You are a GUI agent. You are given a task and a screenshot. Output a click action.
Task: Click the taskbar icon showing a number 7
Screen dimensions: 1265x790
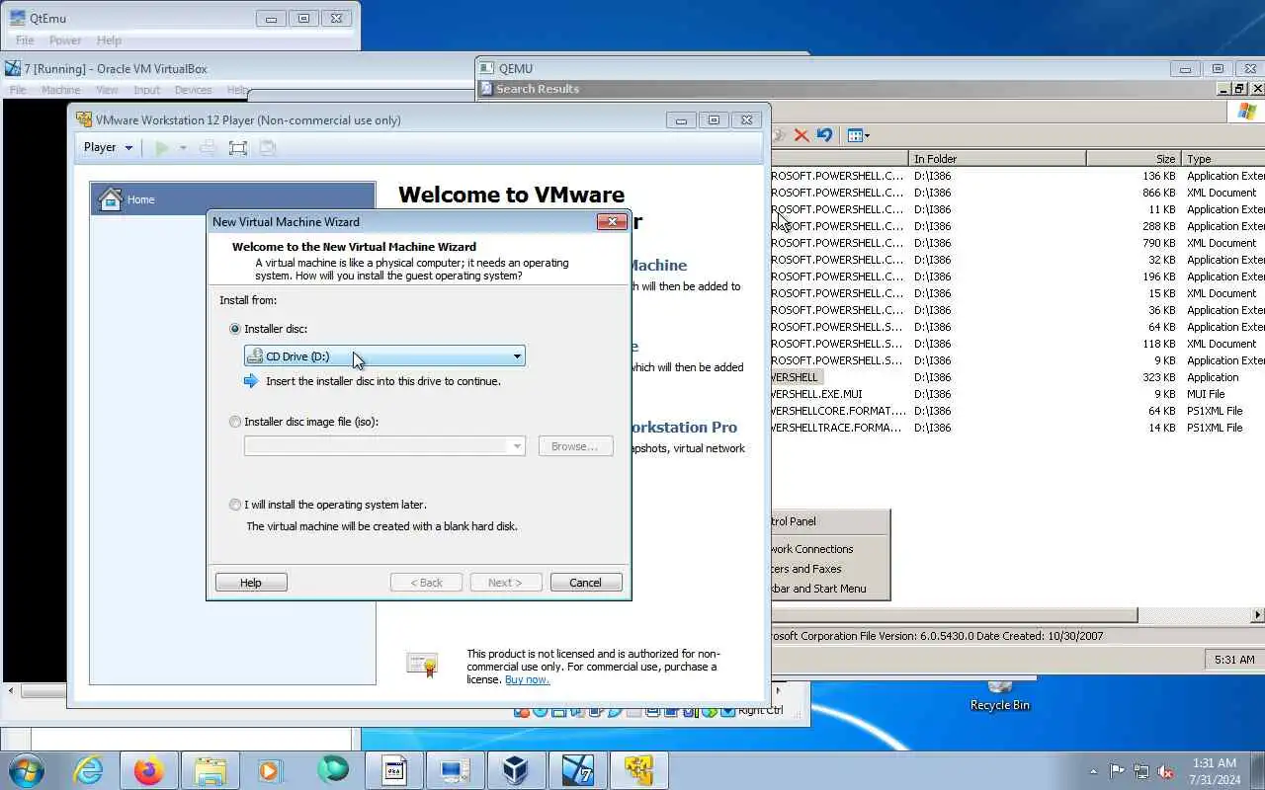point(577,770)
